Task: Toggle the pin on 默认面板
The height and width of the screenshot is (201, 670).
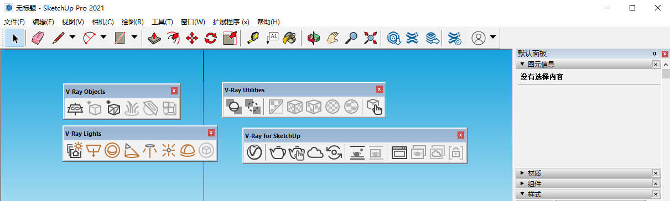Action: [x=655, y=54]
